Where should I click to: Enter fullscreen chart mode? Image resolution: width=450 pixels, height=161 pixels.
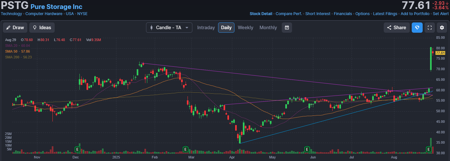click(429, 28)
